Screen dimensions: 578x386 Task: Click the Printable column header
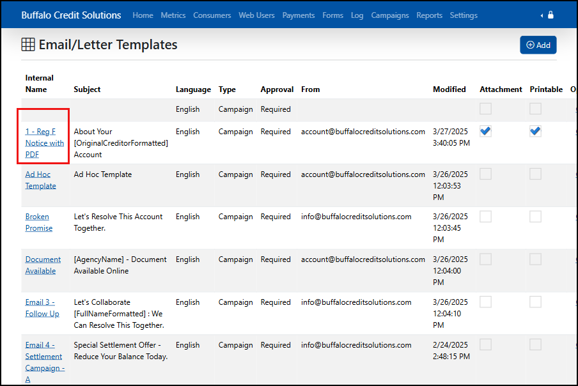tap(546, 89)
